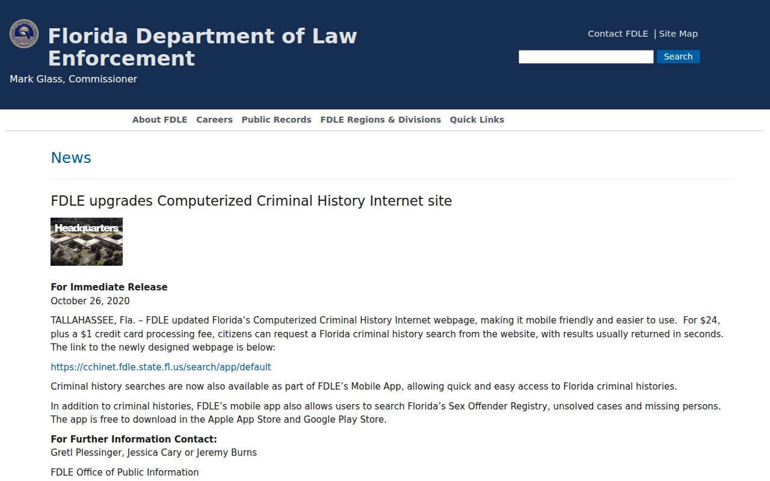
Task: Click the Headquarters thumbnail image
Action: 87,242
